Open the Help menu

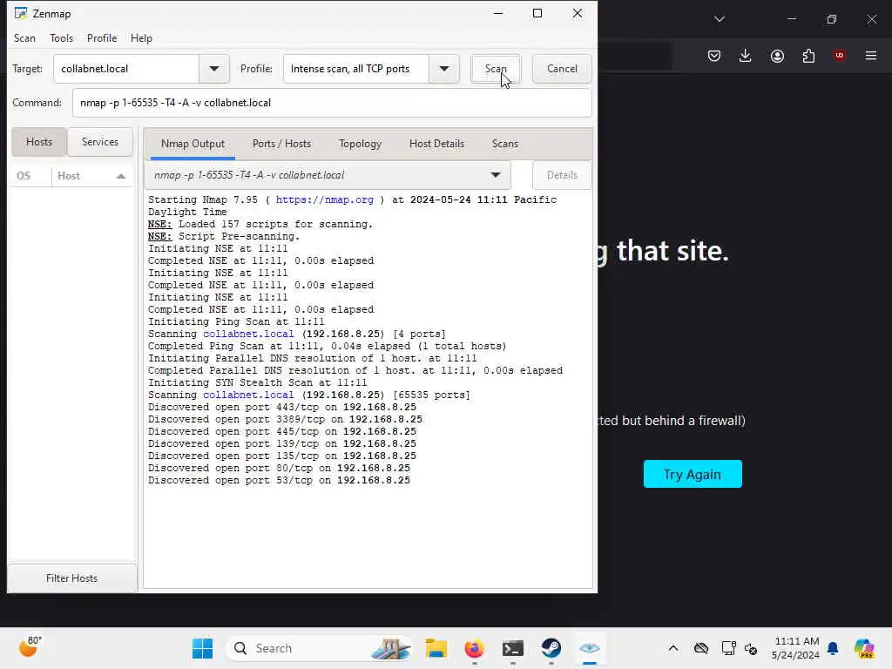point(141,38)
